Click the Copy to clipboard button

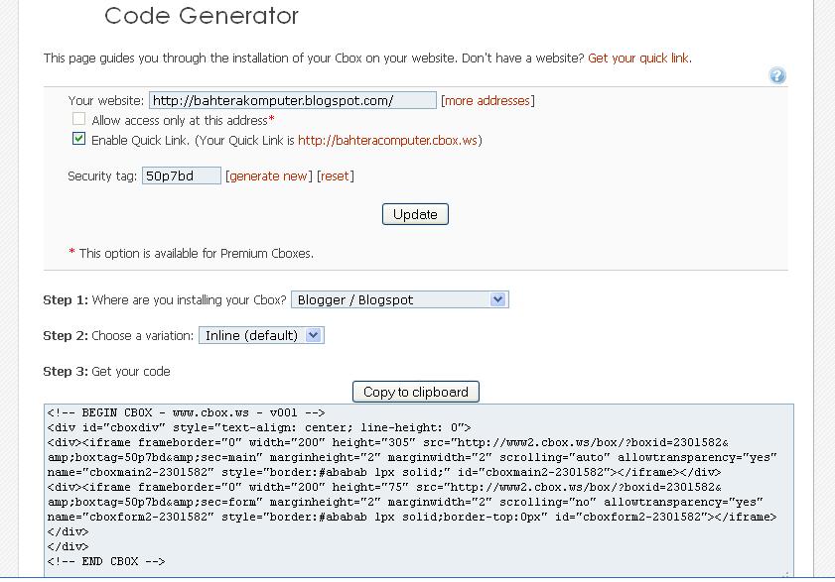[x=416, y=392]
